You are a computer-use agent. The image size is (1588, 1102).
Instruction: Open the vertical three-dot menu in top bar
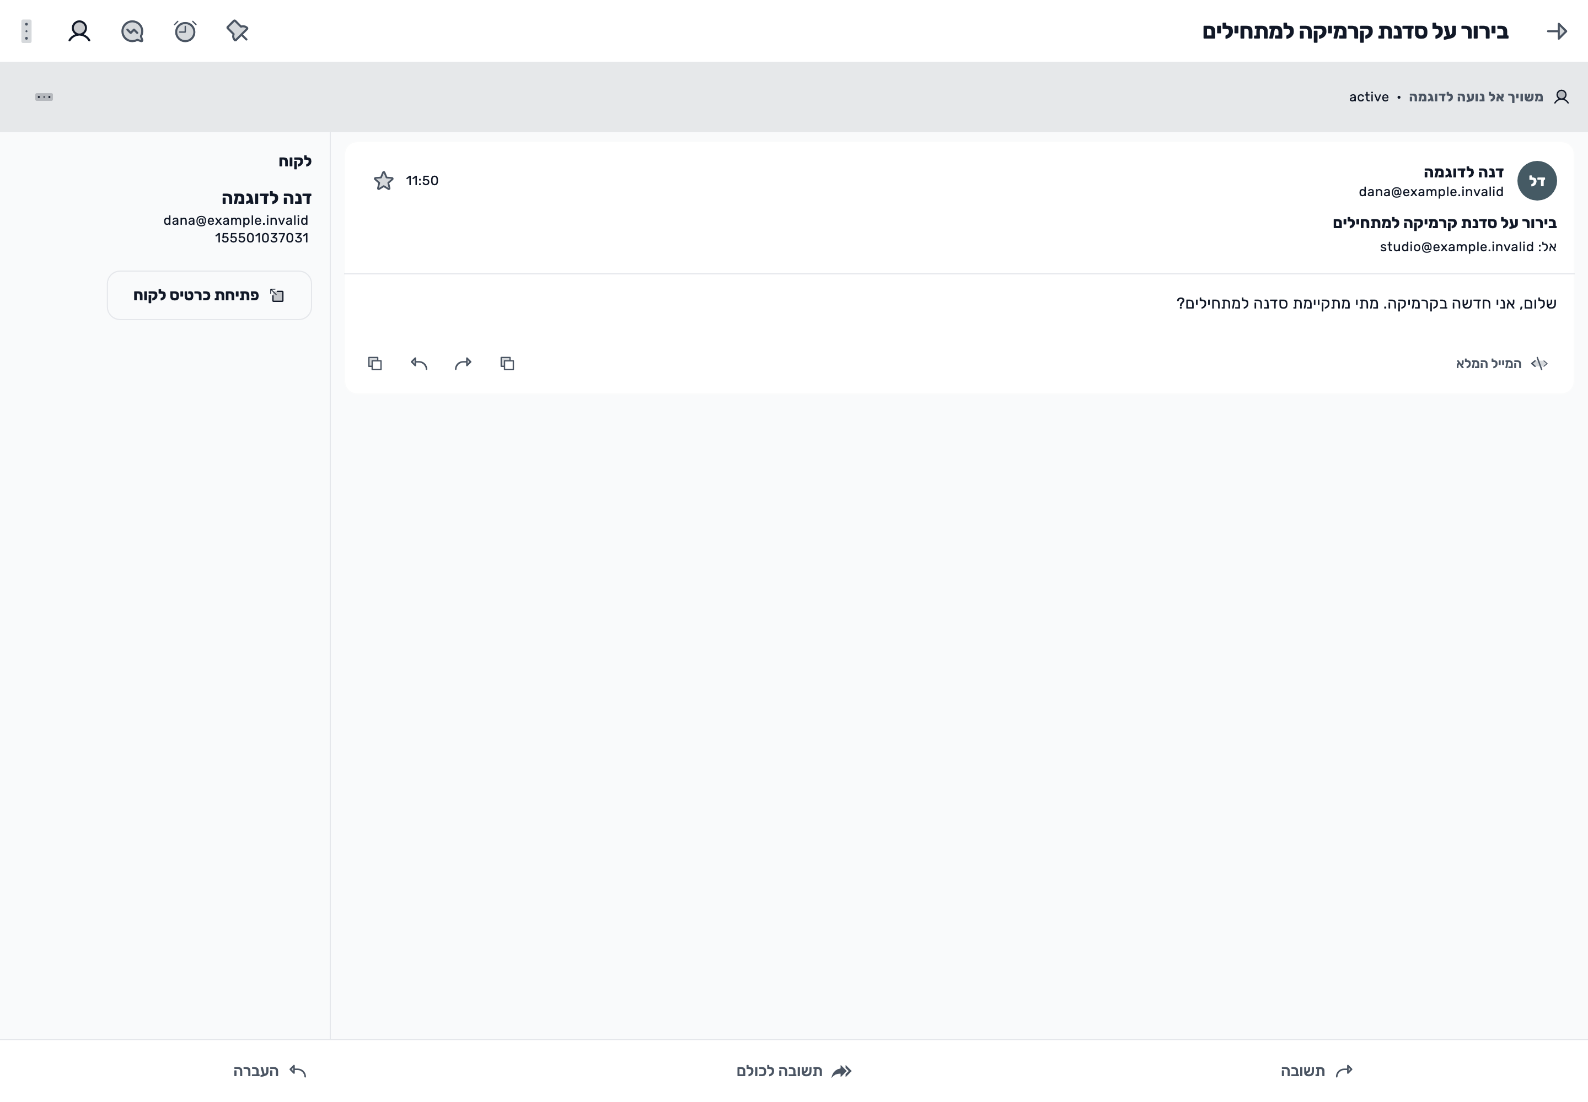point(26,31)
